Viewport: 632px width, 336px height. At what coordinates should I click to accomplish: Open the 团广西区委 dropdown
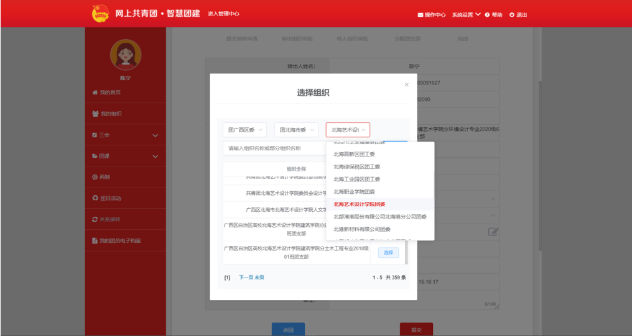[x=244, y=130]
